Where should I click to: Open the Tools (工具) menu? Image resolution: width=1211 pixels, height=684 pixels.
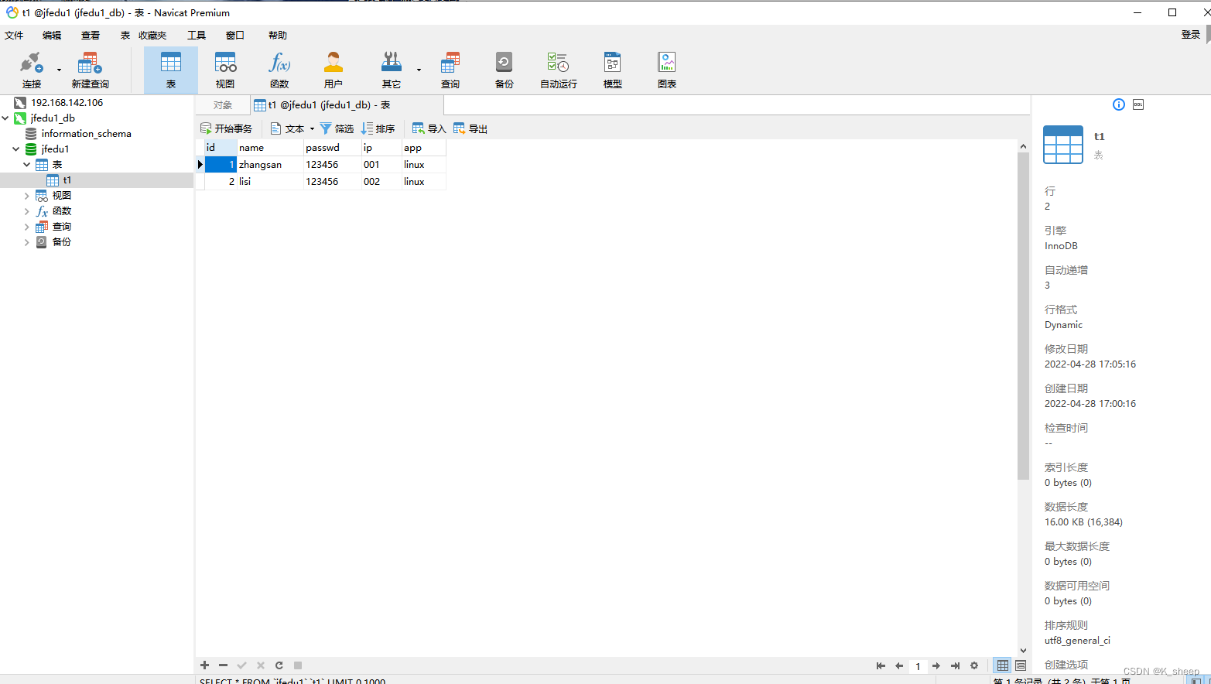(x=197, y=36)
